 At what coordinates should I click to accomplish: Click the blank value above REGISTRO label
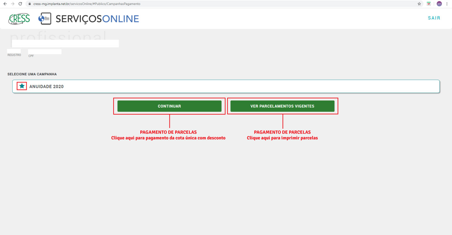tap(14, 51)
